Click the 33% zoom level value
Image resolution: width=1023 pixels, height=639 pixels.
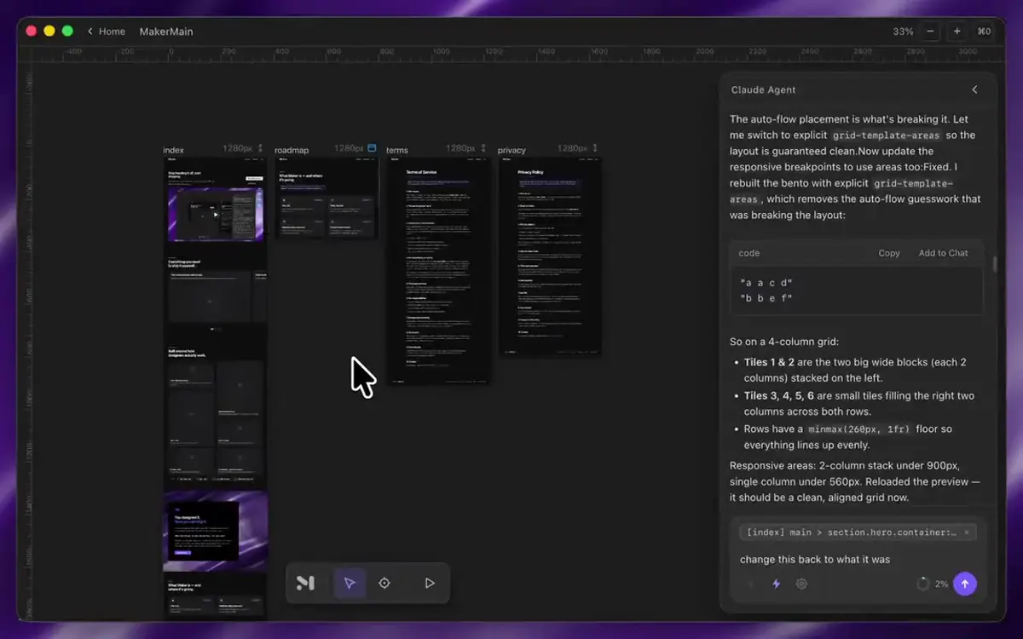(x=903, y=32)
